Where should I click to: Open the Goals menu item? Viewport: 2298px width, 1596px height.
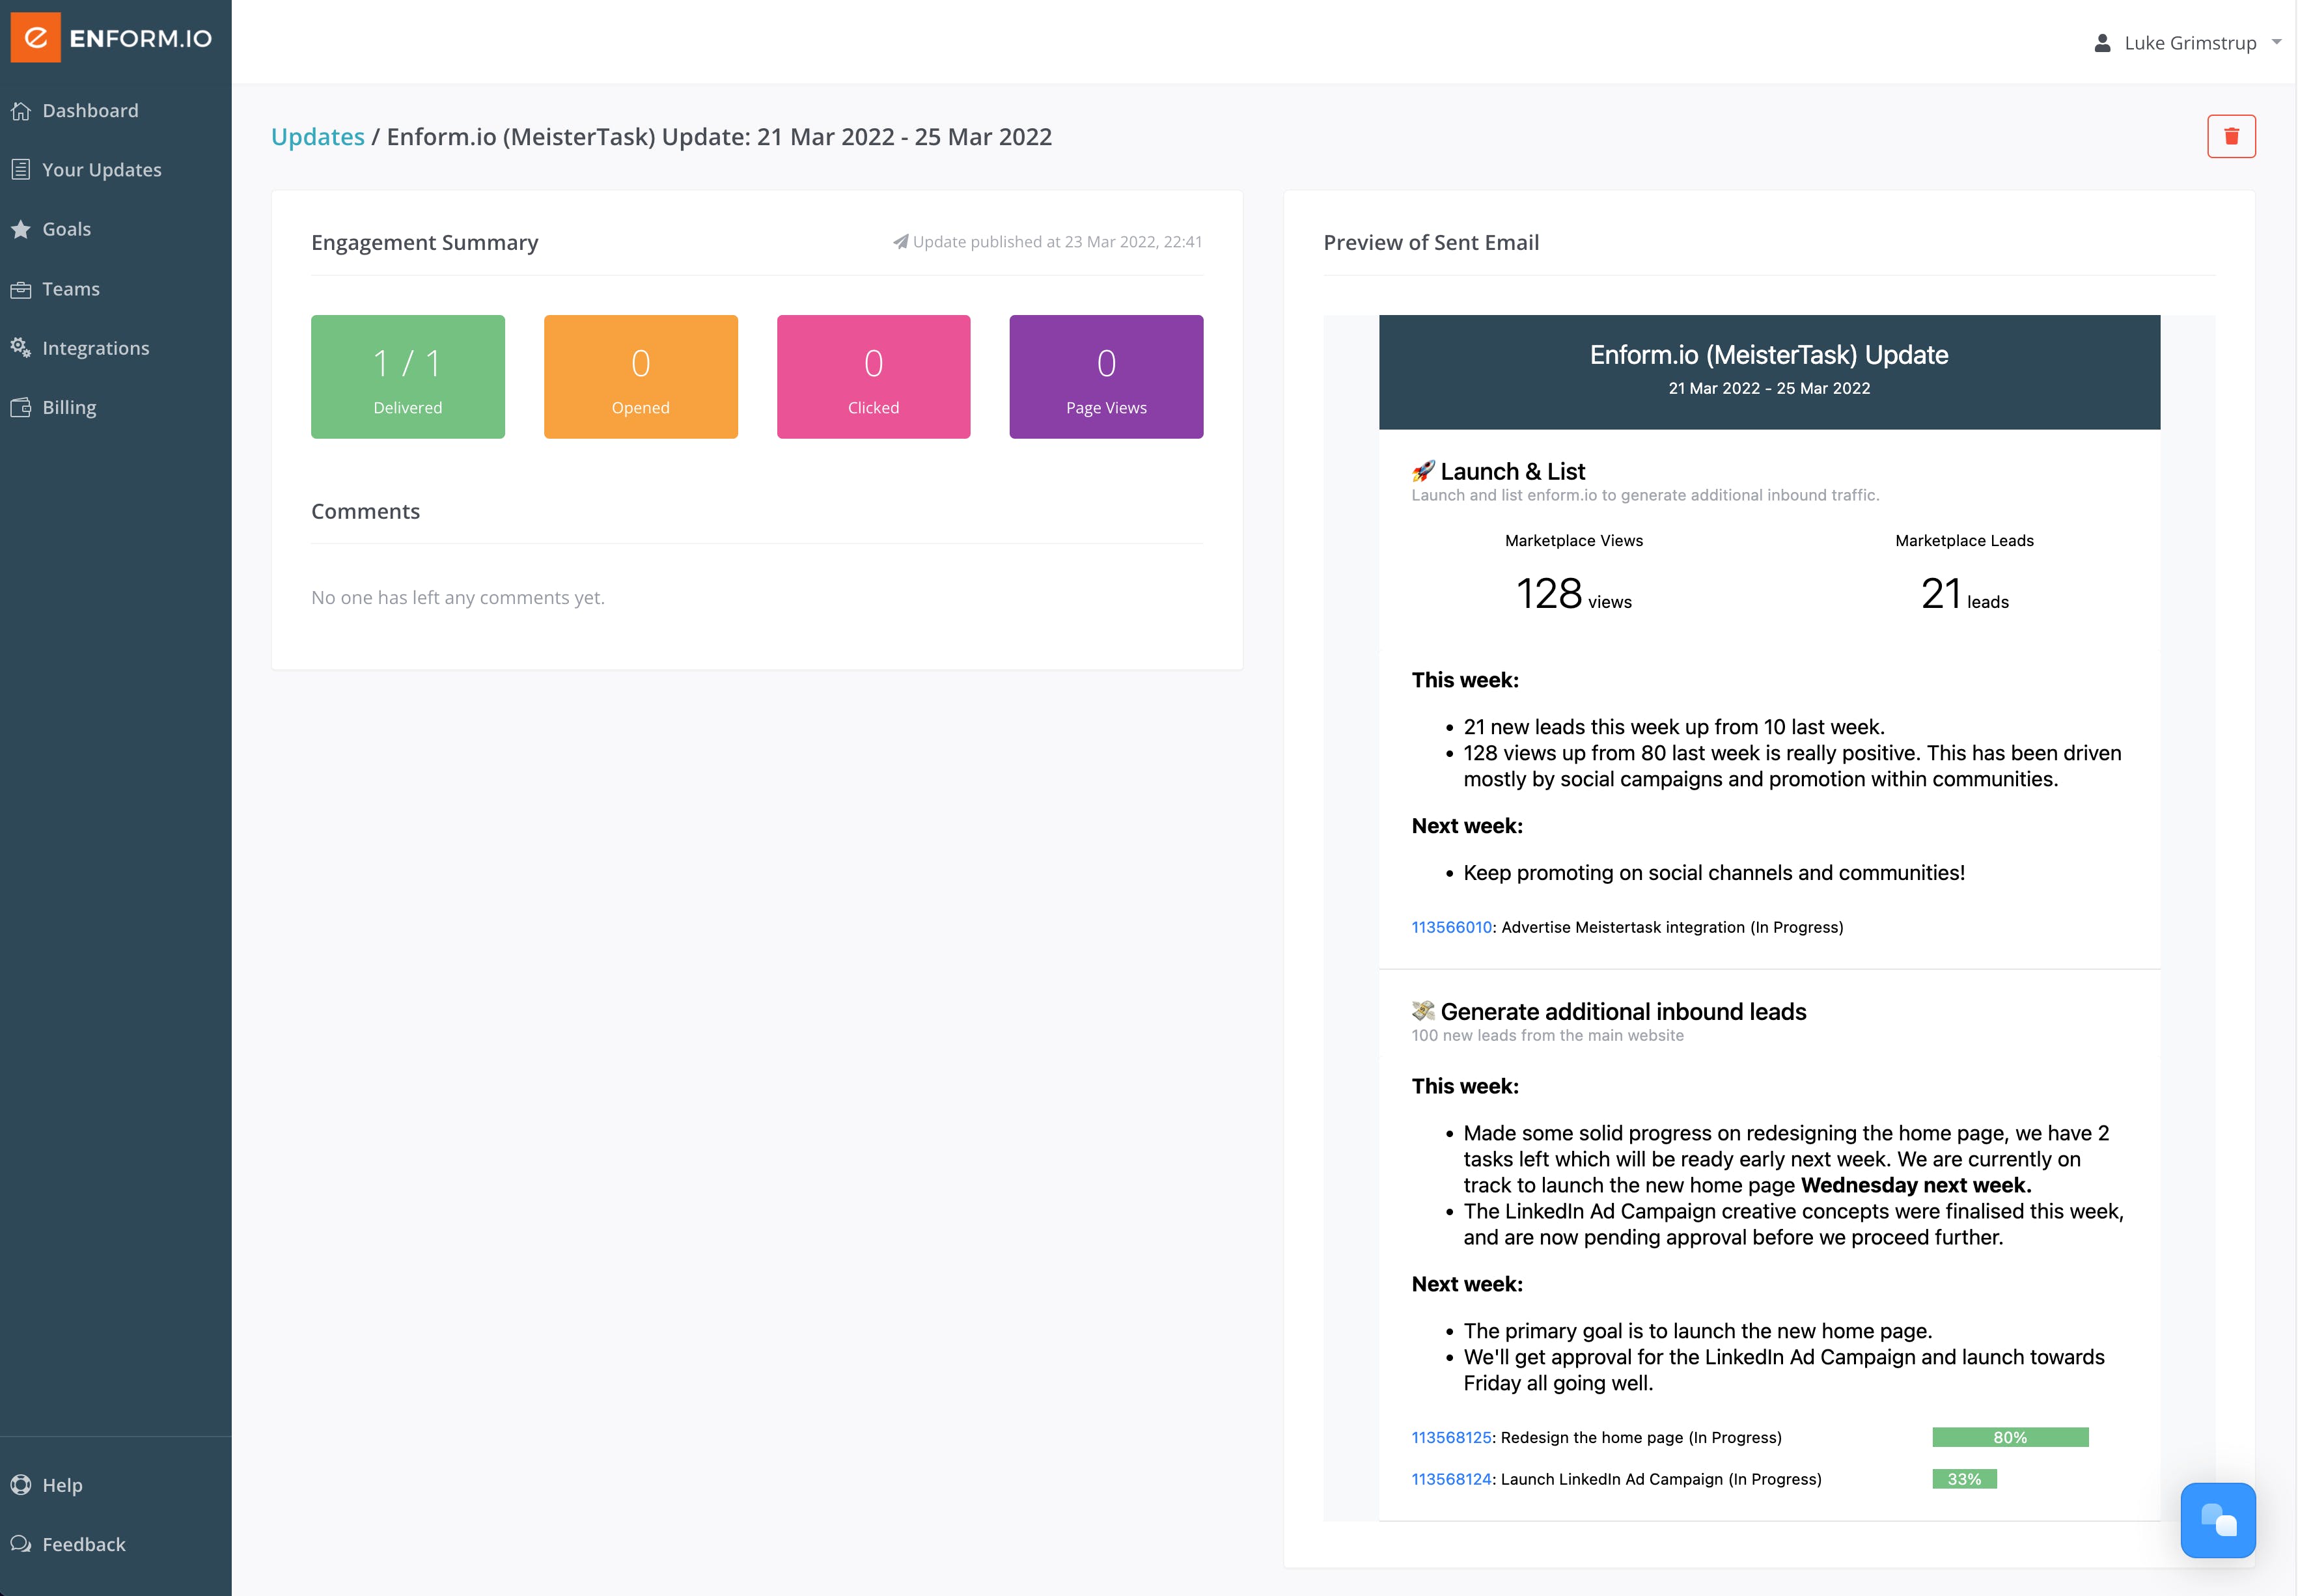[67, 229]
